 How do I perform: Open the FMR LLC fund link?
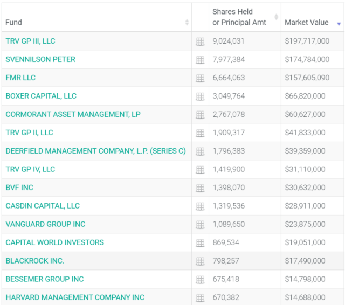point(20,78)
